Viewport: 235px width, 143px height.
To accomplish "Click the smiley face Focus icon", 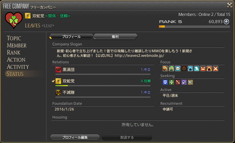I will pyautogui.click(x=178, y=69).
